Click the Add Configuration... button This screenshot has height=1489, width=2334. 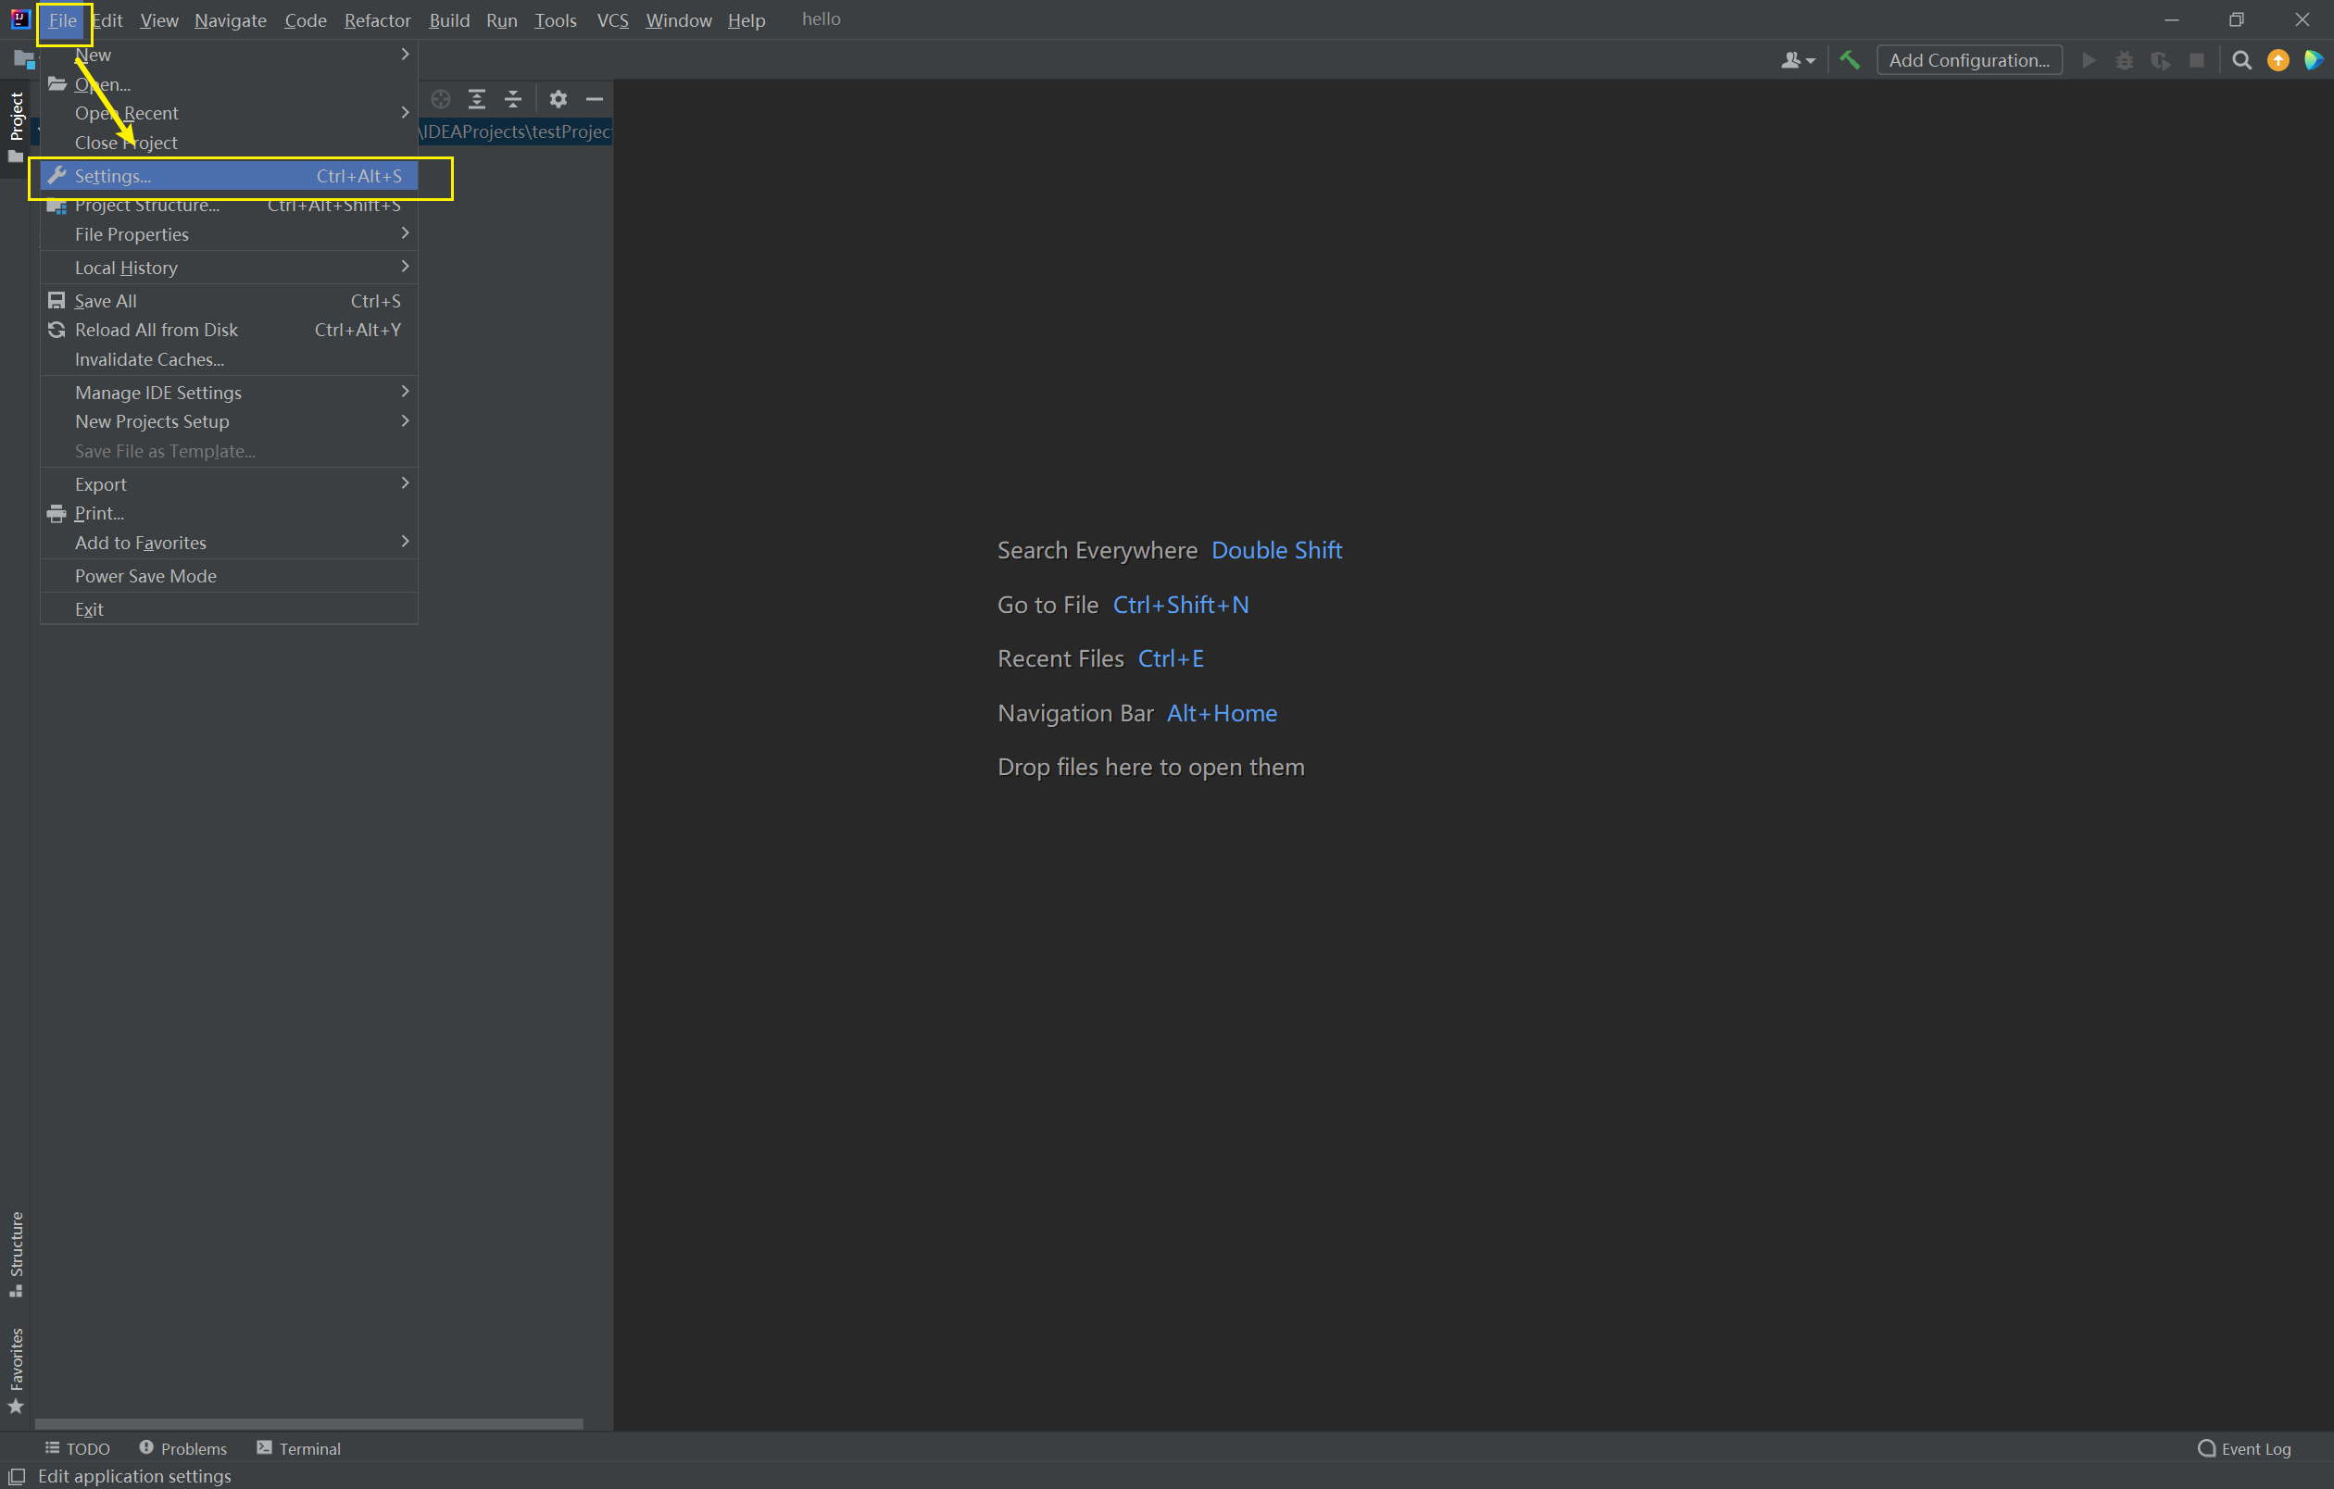pos(1968,60)
